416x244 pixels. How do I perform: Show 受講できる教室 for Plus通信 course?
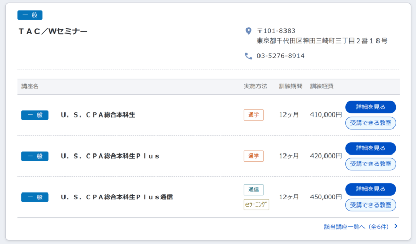pyautogui.click(x=370, y=205)
